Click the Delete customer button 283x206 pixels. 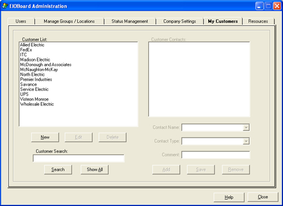tap(113, 137)
